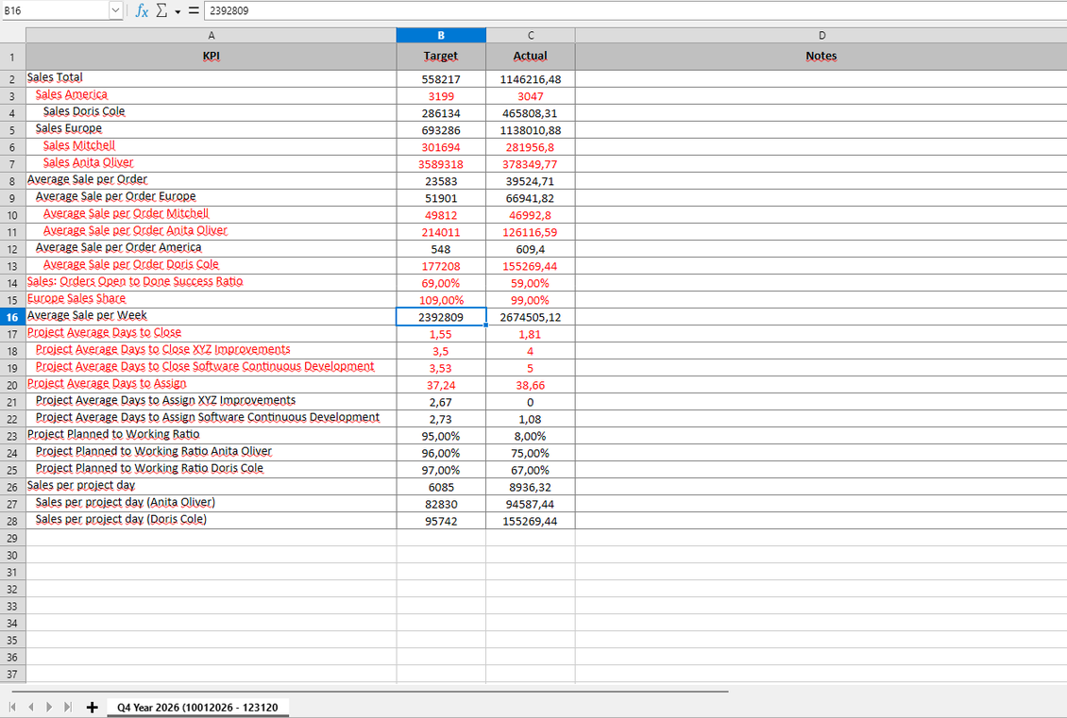The image size is (1067, 718).
Task: Select the Sales Europe cell
Action: 211,130
